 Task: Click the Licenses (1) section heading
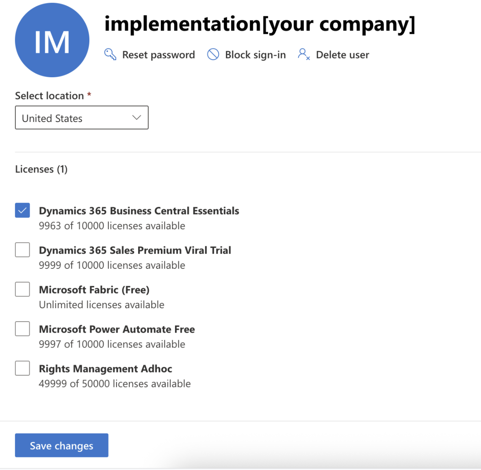tap(41, 169)
